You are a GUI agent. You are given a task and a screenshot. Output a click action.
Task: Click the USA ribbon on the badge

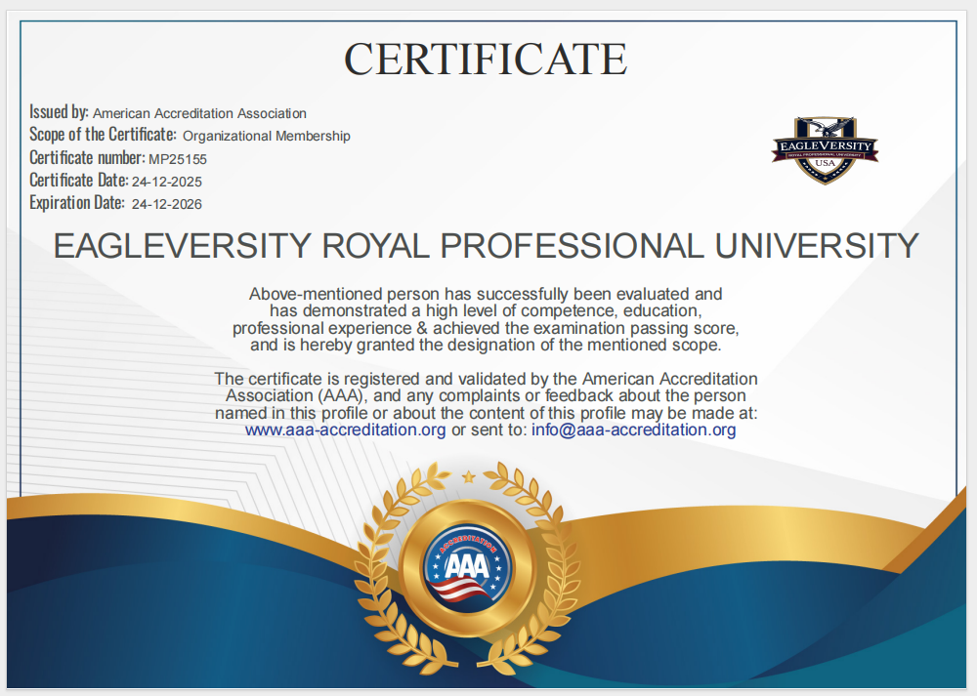point(824,162)
